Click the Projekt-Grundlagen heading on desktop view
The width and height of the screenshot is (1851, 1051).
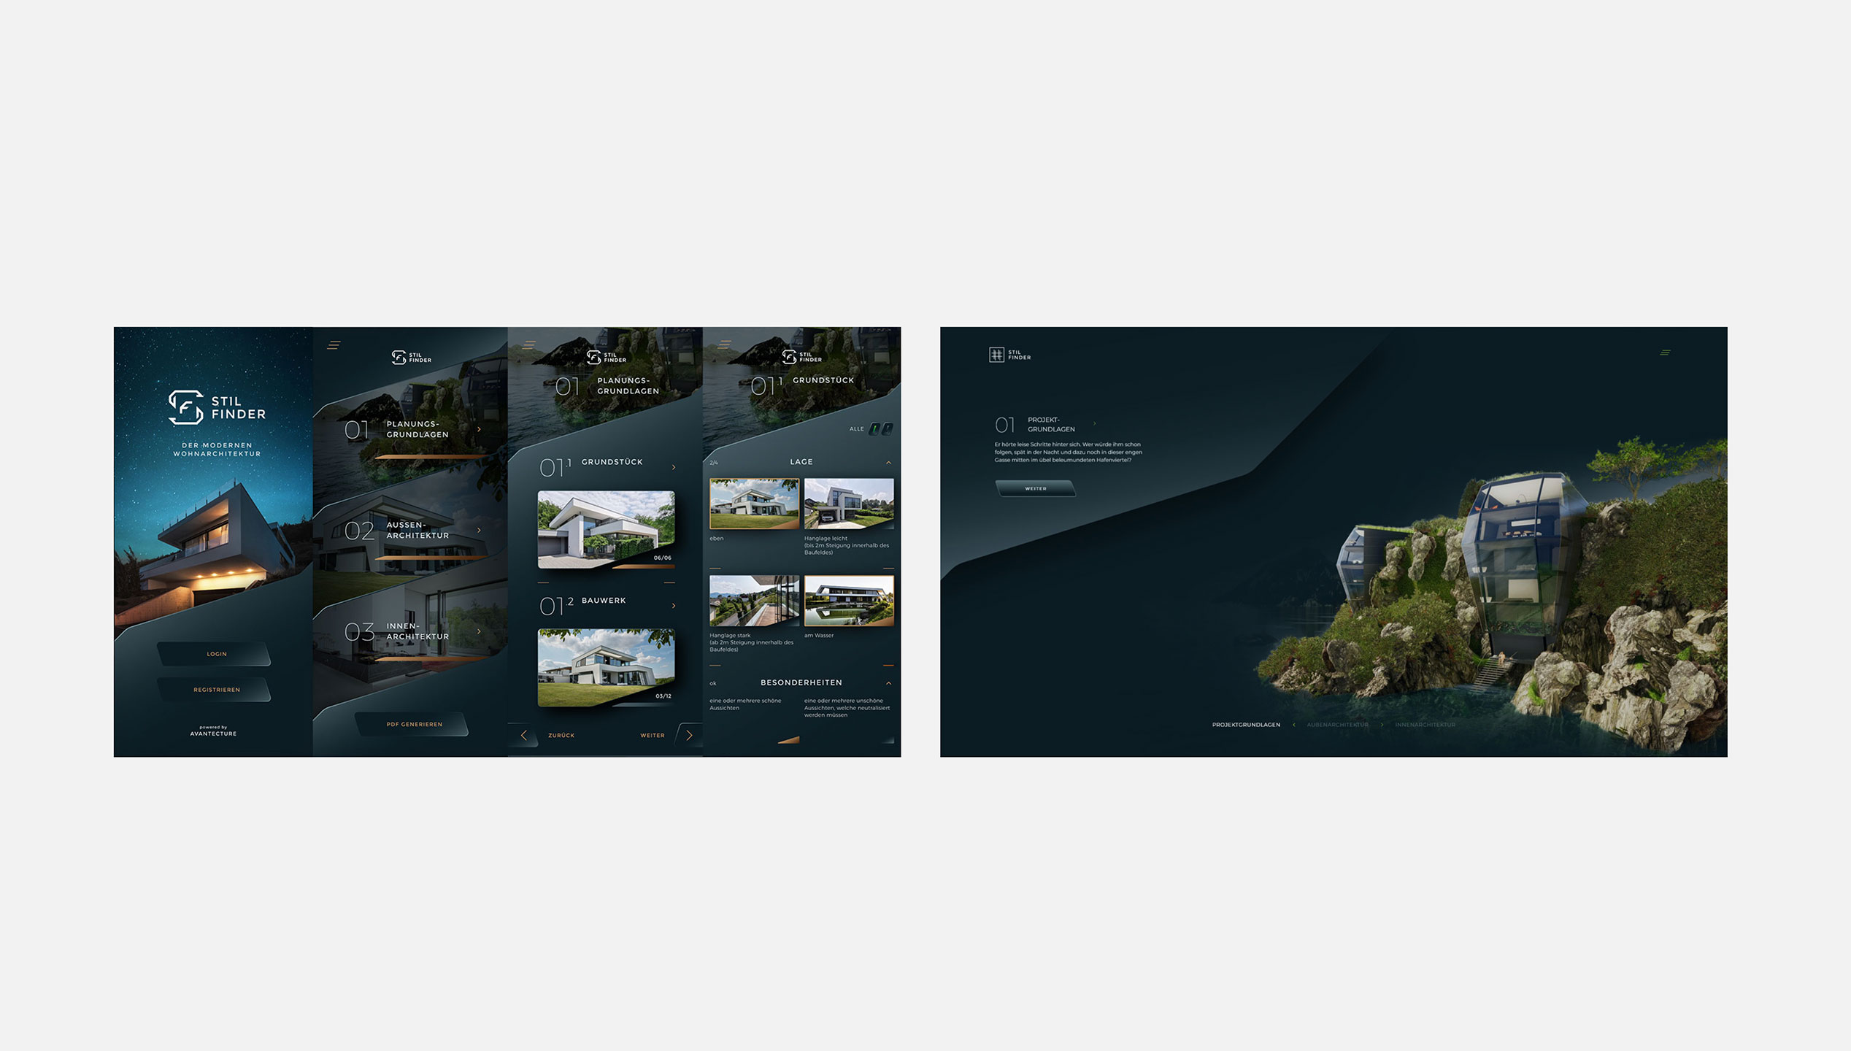coord(1051,424)
